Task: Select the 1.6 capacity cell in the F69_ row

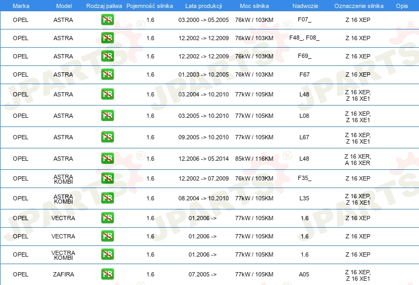Action: tap(151, 56)
